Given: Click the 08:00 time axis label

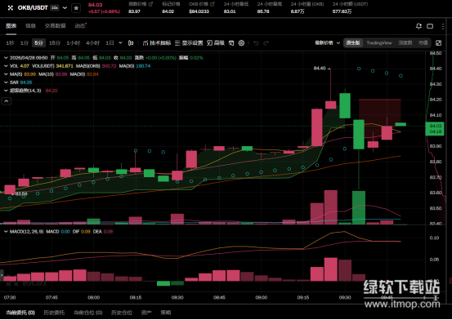Looking at the screenshot, I should [94, 297].
